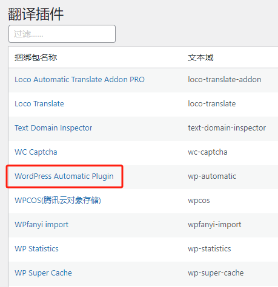
Task: Select the wpcos text domain cell
Action: (x=199, y=201)
